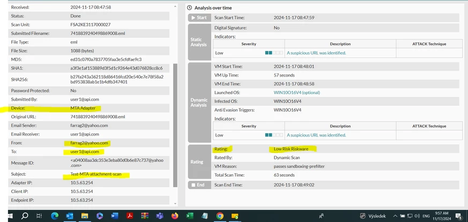
Task: Click the Static Analysis Low severity bar
Action: point(274,53)
